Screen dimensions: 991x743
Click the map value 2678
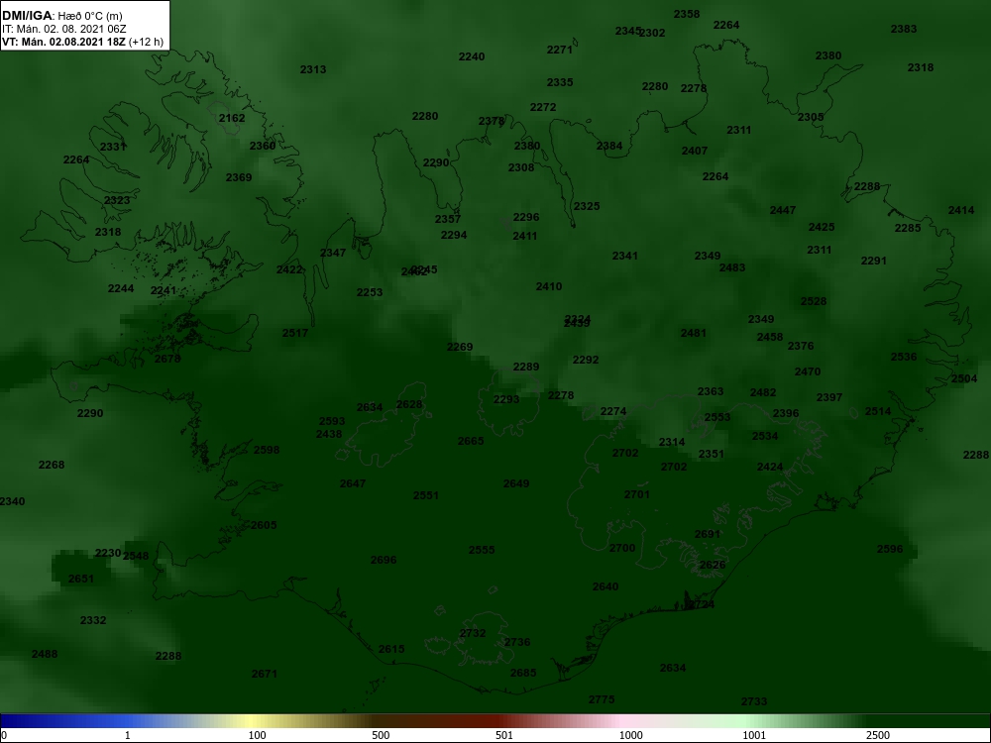point(167,359)
